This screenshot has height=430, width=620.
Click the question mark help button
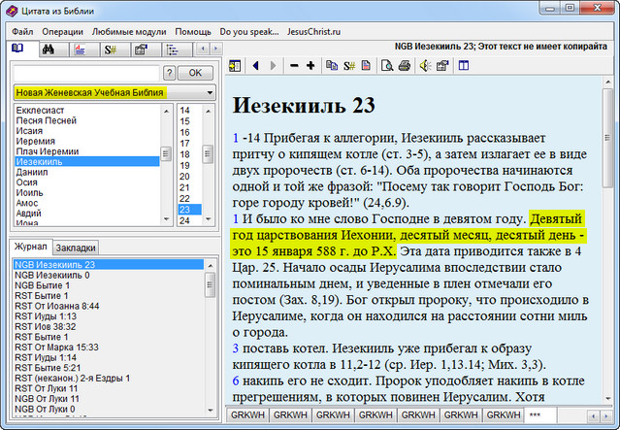[169, 73]
